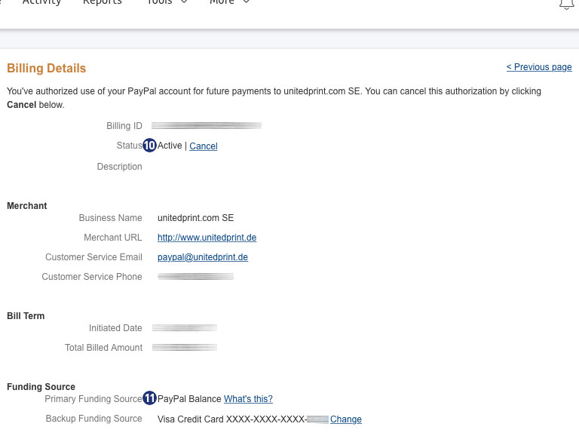Open the notifications bell icon
This screenshot has height=436, width=579.
pos(566,4)
